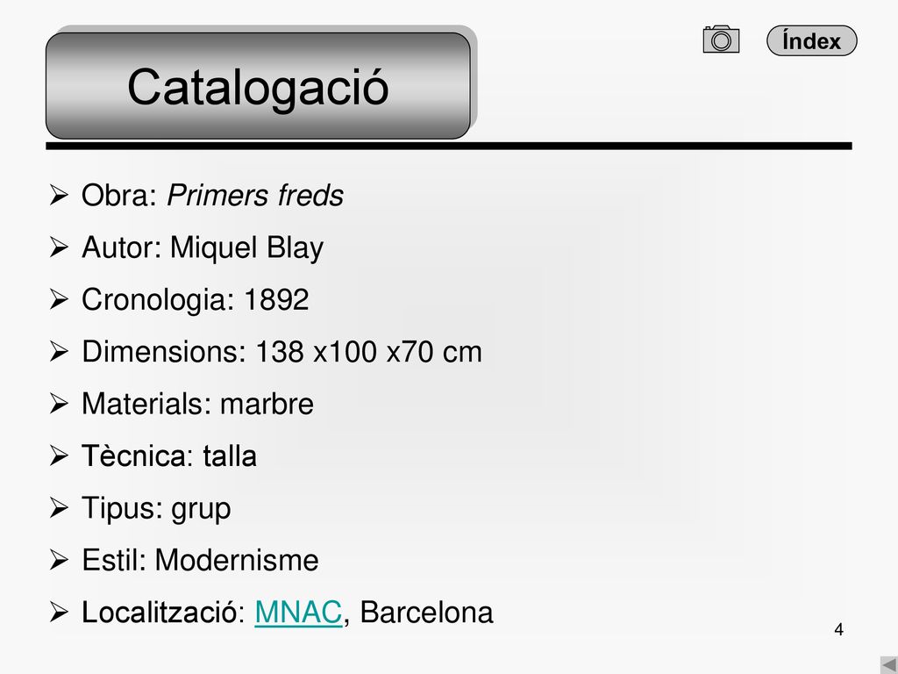
Task: Click the arrow bullet beside Cronologia
Action: (x=59, y=300)
